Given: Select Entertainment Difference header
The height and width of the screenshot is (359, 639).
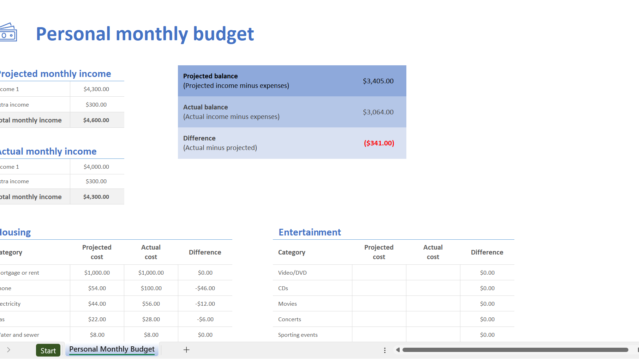Looking at the screenshot, I should [487, 252].
